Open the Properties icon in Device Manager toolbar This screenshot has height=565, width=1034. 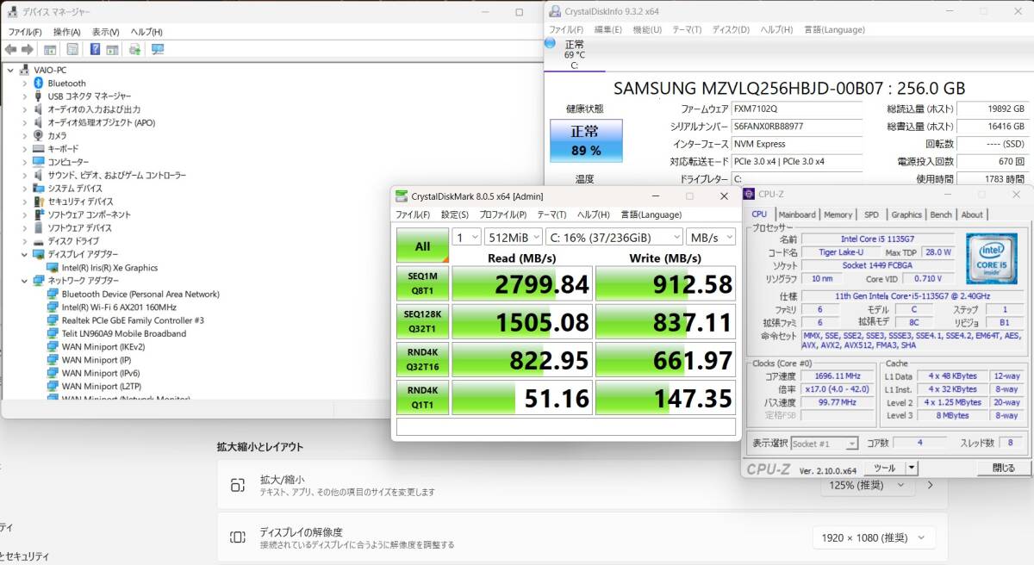[x=72, y=49]
